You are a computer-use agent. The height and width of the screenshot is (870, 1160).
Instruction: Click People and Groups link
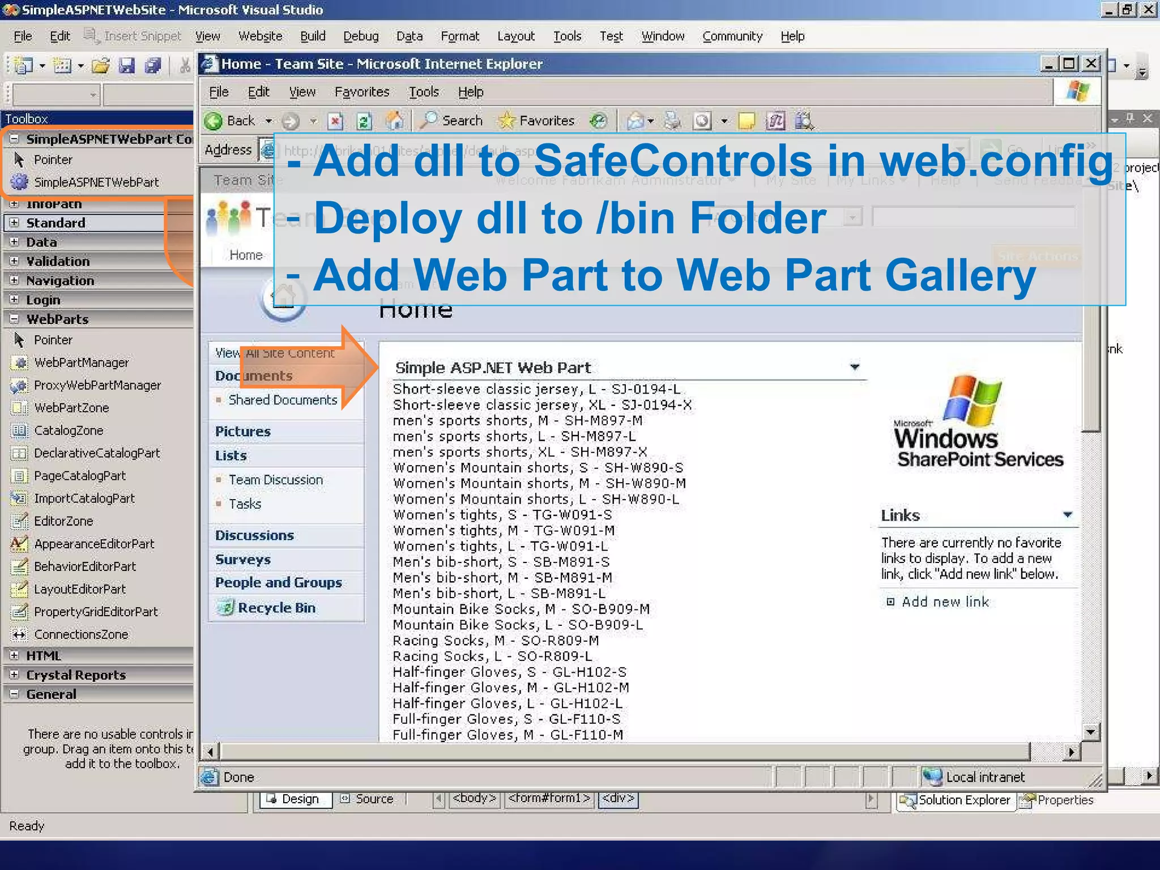[x=278, y=583]
